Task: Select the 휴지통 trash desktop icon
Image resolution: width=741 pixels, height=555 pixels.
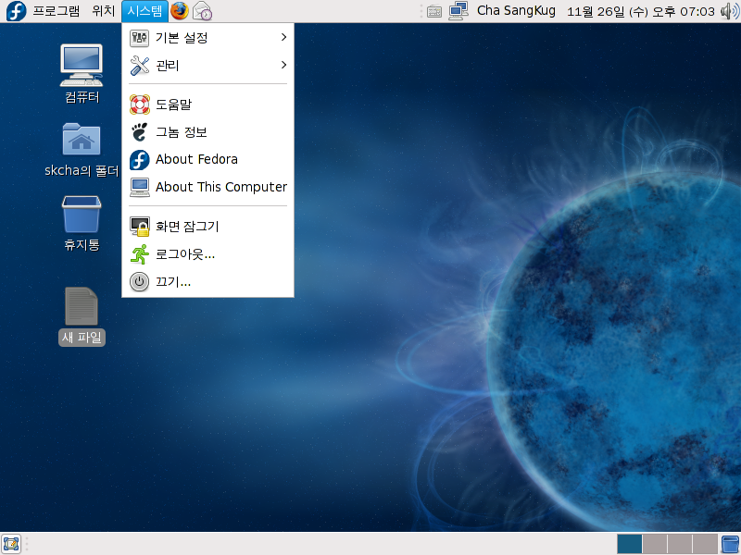Action: pos(82,215)
